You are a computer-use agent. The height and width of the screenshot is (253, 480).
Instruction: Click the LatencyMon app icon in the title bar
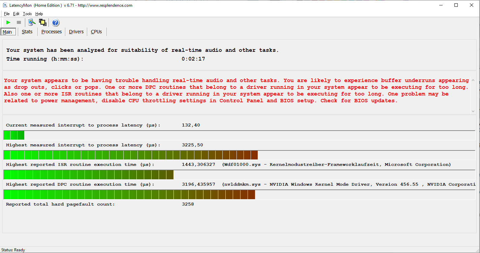tap(5, 5)
